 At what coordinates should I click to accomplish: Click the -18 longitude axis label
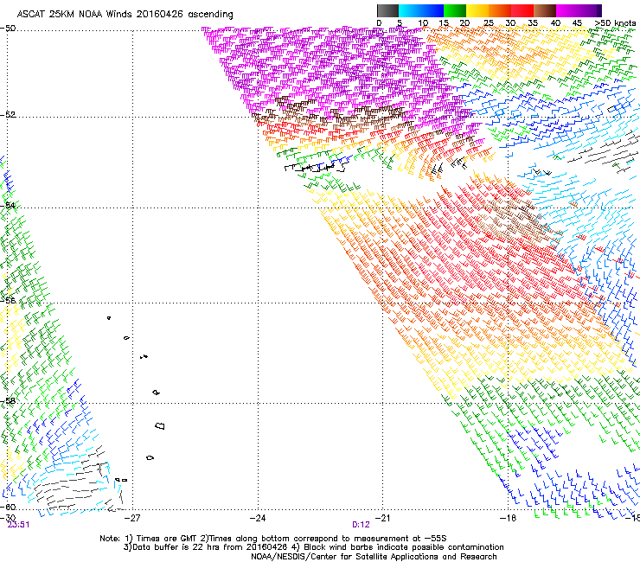click(x=508, y=518)
